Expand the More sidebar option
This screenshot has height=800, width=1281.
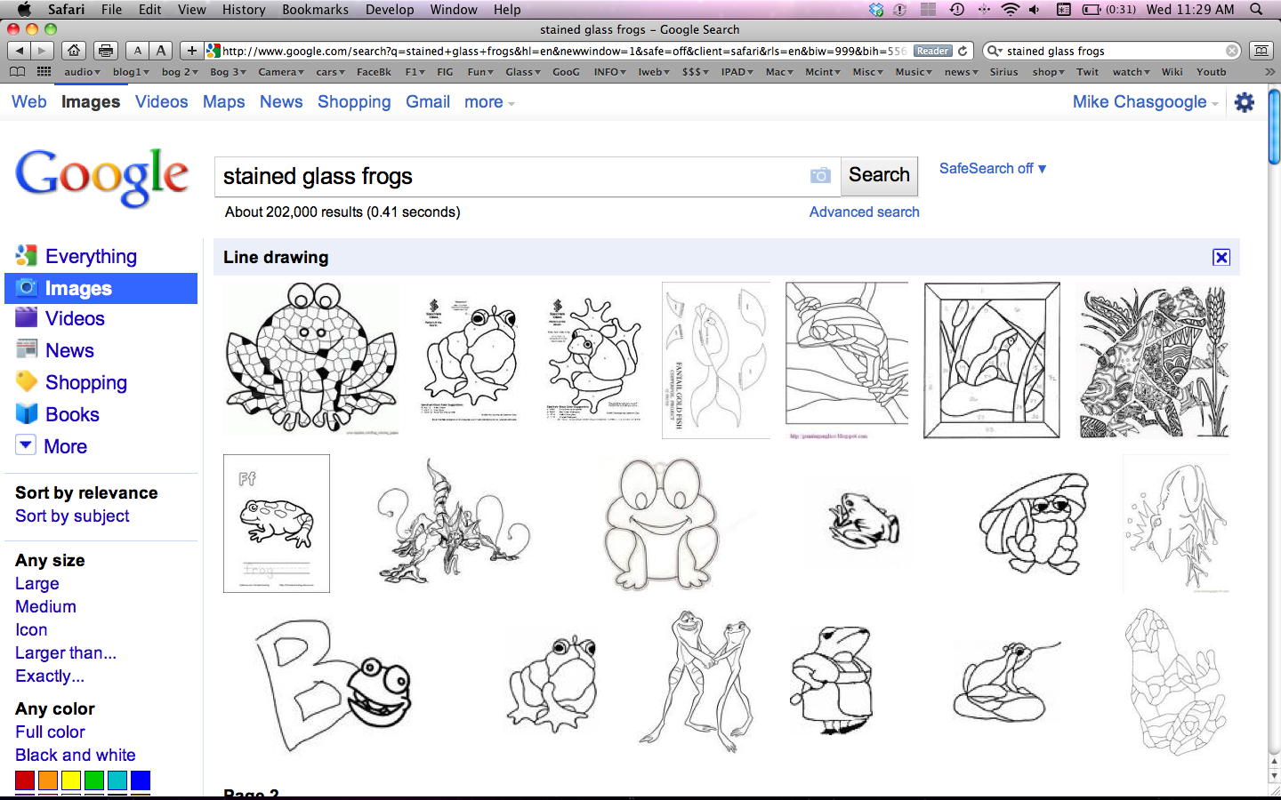(x=52, y=446)
